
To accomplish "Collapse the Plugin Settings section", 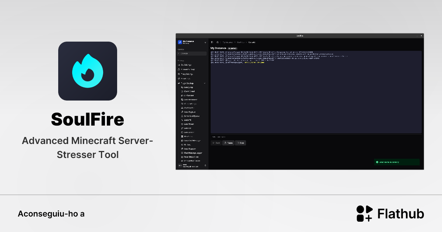I will (x=205, y=82).
